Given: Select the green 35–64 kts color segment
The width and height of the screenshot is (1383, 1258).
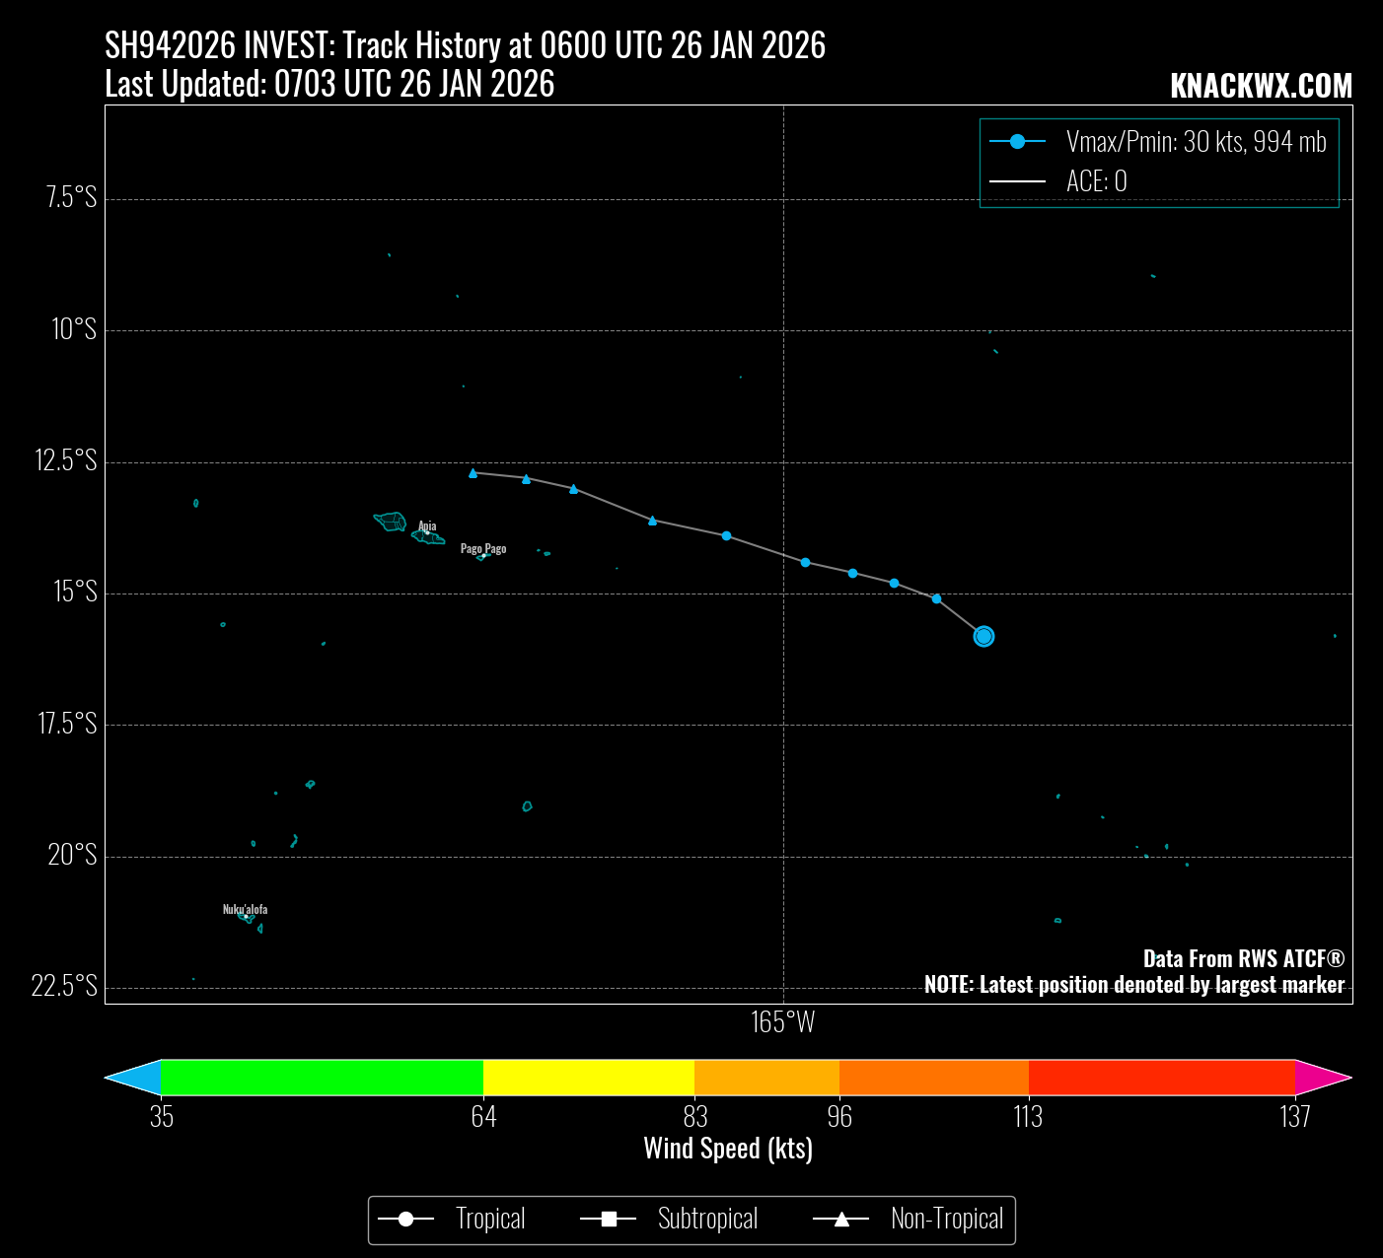Looking at the screenshot, I should 322,1078.
